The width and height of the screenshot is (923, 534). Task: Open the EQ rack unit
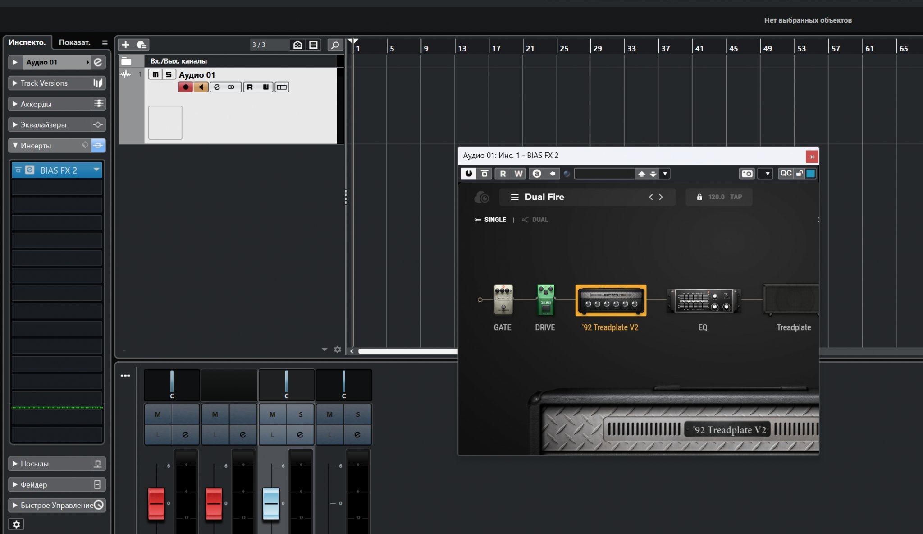703,301
